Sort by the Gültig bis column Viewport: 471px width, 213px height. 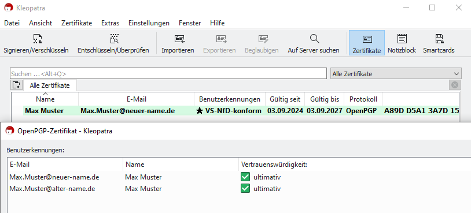coord(325,99)
